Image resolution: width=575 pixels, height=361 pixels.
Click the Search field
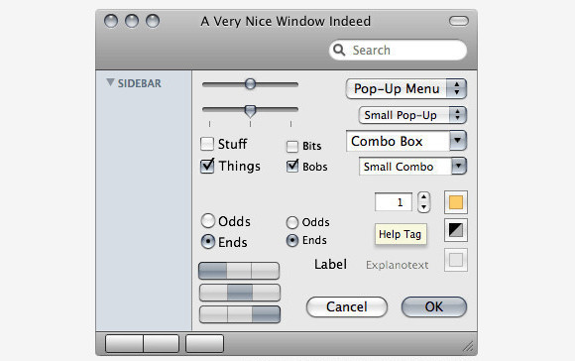click(398, 50)
